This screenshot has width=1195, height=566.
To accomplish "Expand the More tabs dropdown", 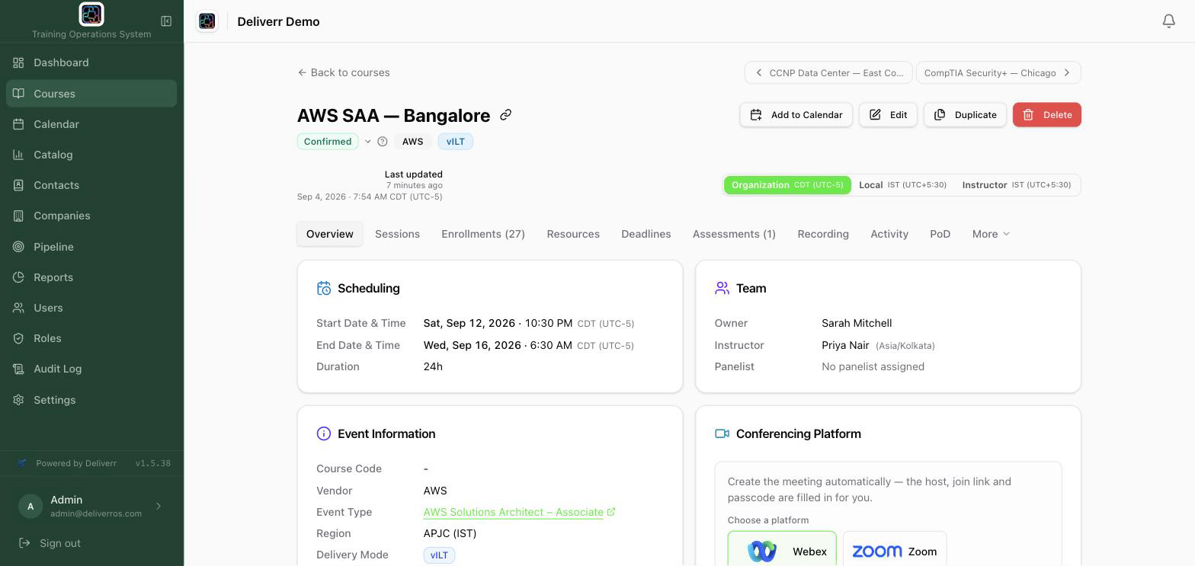I will click(991, 234).
